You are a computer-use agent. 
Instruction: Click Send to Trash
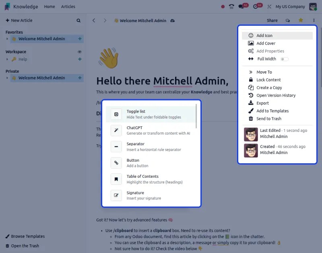pos(277,119)
